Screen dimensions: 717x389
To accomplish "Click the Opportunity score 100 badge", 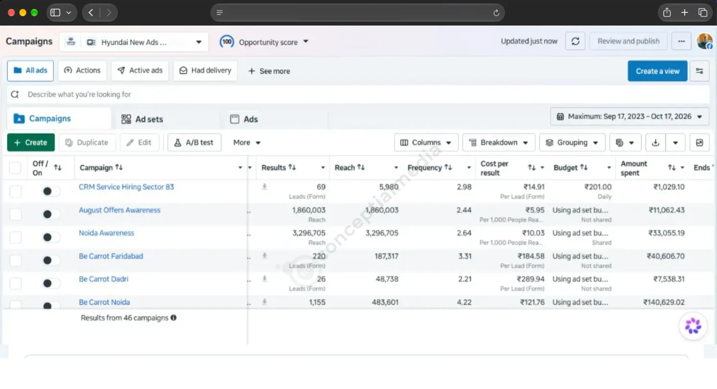I will click(227, 42).
